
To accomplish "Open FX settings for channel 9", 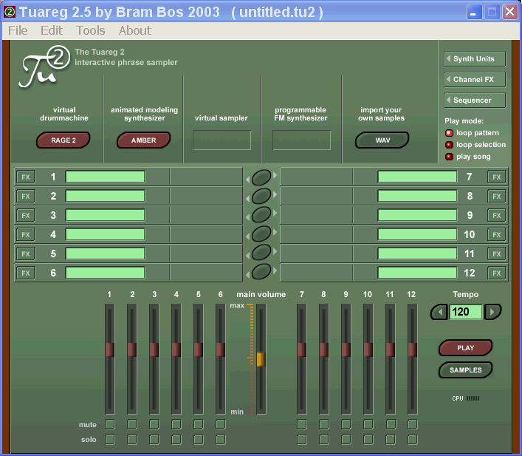I will point(496,216).
